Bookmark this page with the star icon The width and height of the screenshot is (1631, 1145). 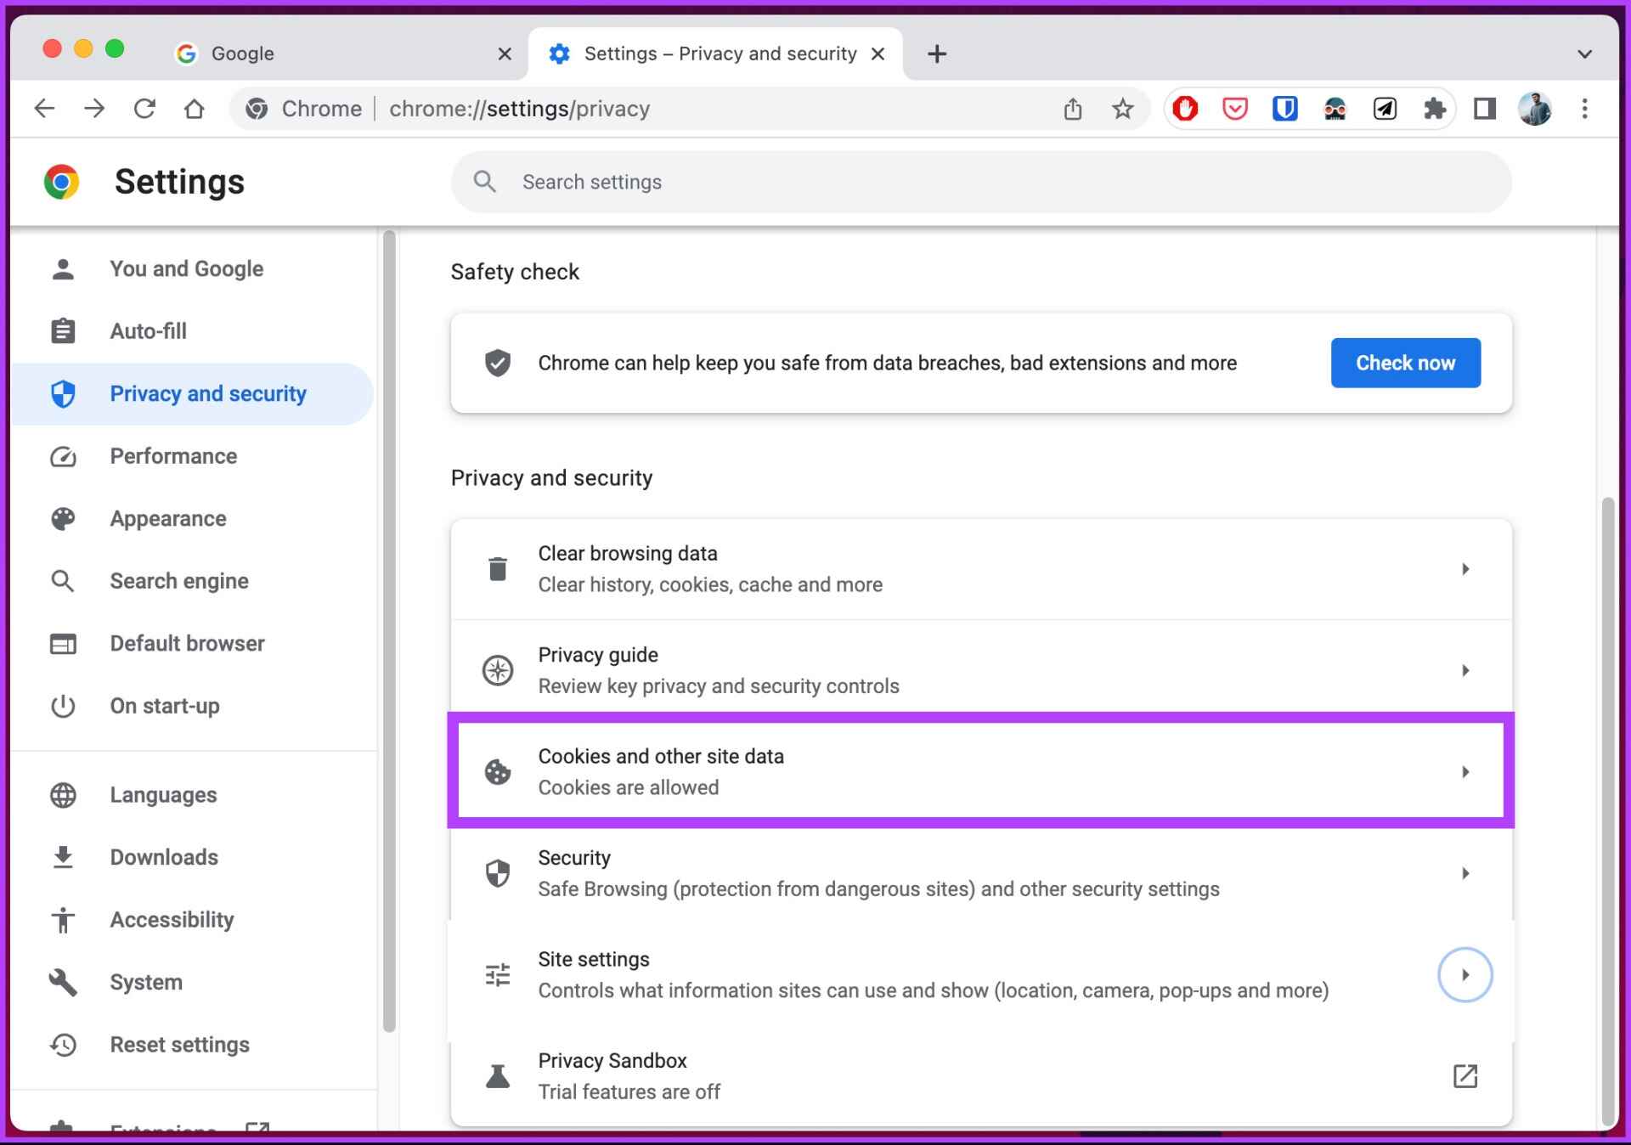tap(1123, 109)
